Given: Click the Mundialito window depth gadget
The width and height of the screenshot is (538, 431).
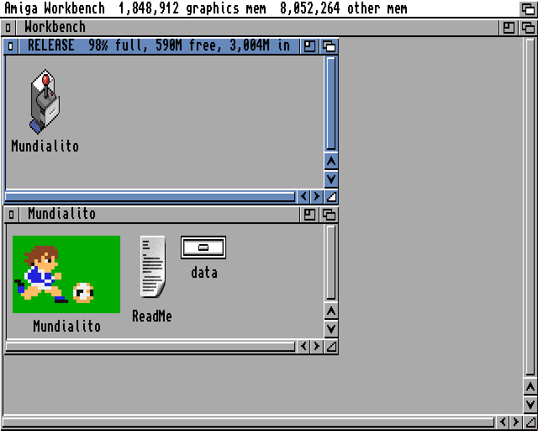Looking at the screenshot, I should (x=329, y=215).
